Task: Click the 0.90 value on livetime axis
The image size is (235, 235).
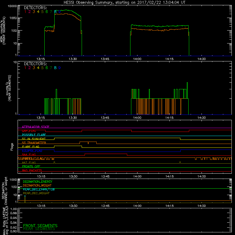Action: (x=14, y=231)
